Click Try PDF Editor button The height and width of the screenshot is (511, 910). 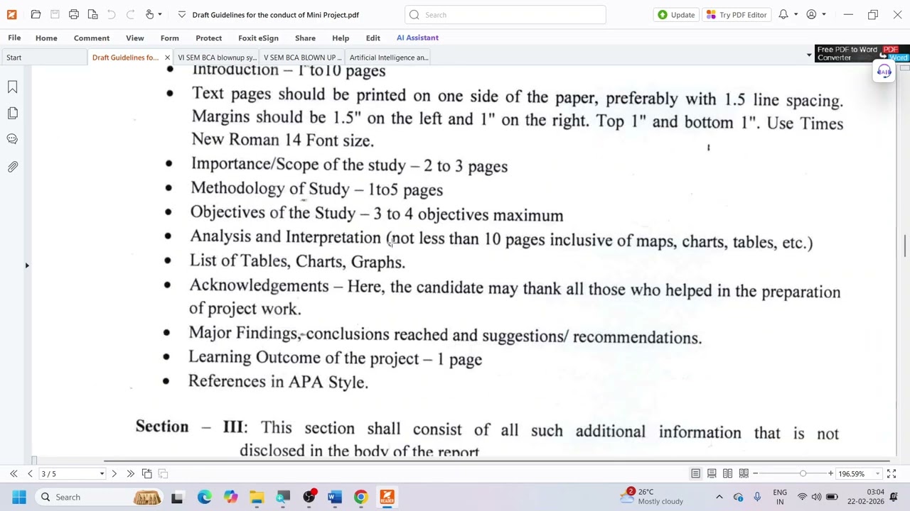(736, 14)
